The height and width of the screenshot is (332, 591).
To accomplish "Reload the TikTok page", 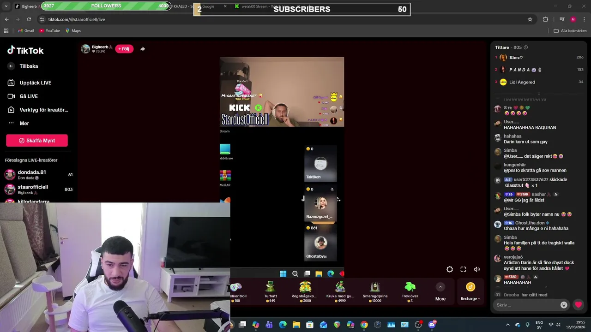I will tap(29, 19).
